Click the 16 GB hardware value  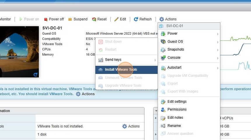[x=224, y=126]
